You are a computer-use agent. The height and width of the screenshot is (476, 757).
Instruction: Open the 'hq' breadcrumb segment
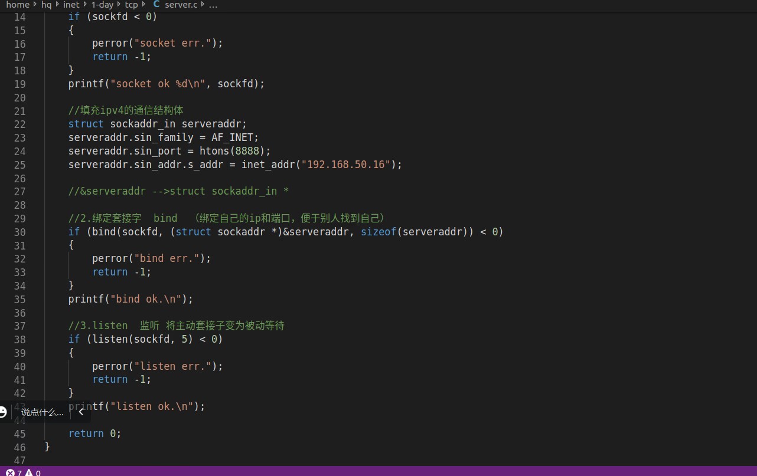[46, 5]
